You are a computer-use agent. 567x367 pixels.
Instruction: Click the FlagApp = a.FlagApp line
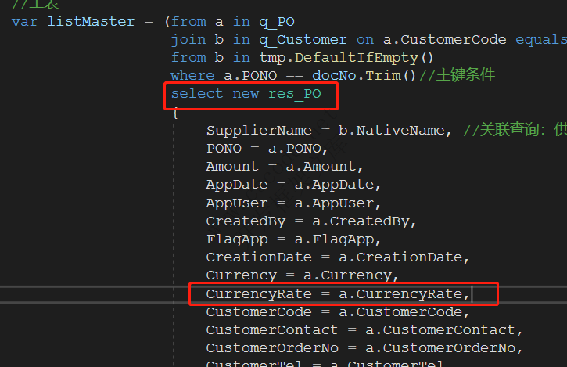click(x=293, y=239)
